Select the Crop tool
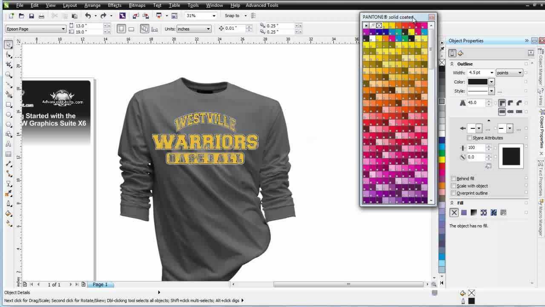 click(9, 65)
